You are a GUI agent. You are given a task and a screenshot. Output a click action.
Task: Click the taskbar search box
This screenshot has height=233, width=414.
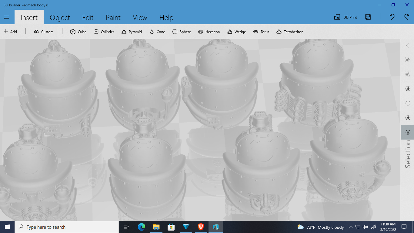tap(67, 227)
